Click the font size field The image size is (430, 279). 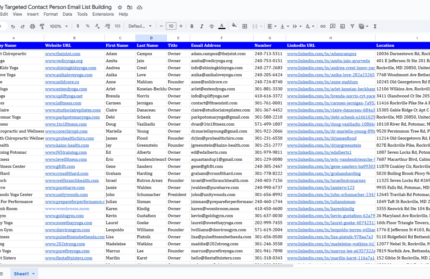coord(171,26)
